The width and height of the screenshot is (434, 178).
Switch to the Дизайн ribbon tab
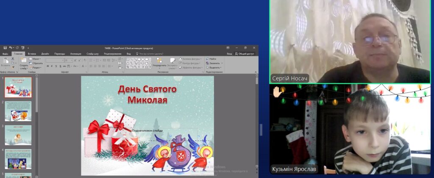click(45, 54)
